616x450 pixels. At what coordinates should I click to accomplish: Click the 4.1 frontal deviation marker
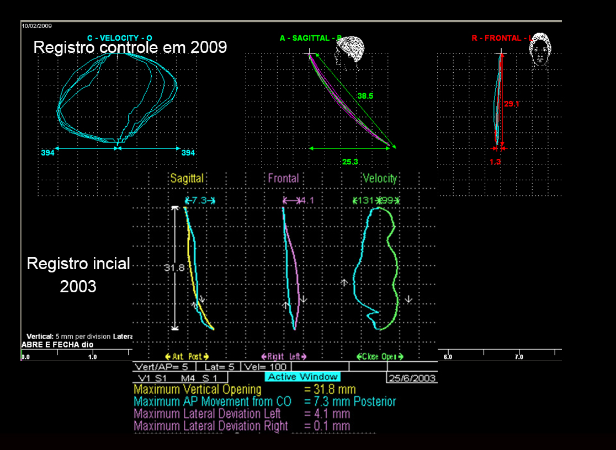[x=299, y=201]
